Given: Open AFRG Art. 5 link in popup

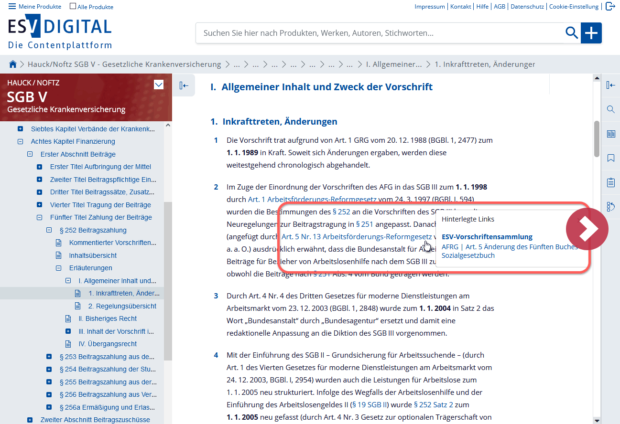Looking at the screenshot, I should (510, 251).
